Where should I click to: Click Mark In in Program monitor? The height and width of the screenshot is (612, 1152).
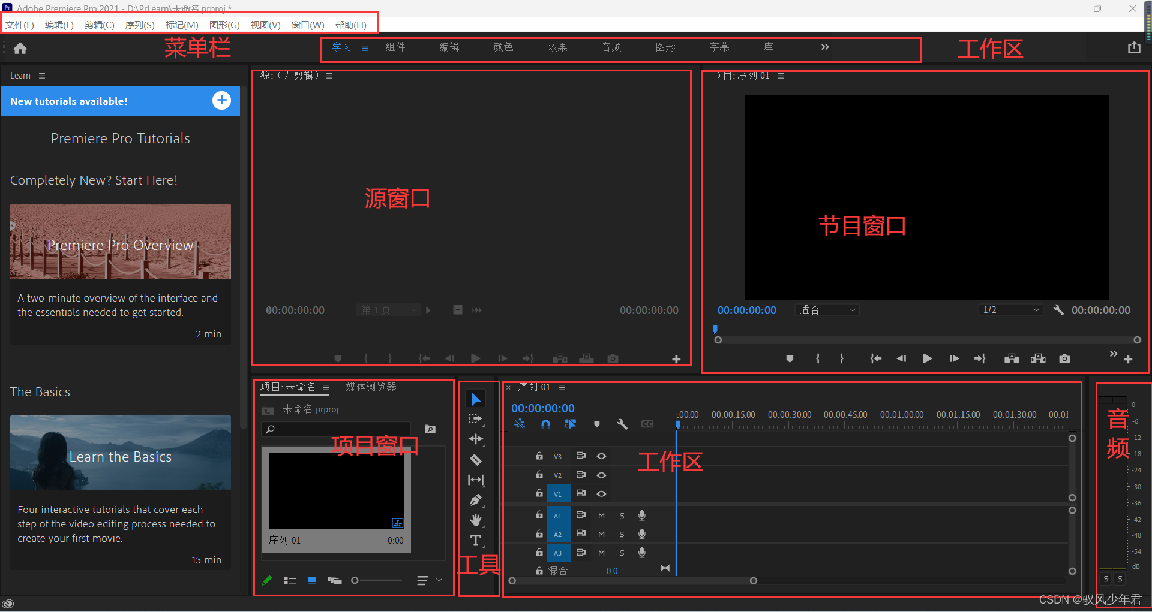(x=818, y=358)
